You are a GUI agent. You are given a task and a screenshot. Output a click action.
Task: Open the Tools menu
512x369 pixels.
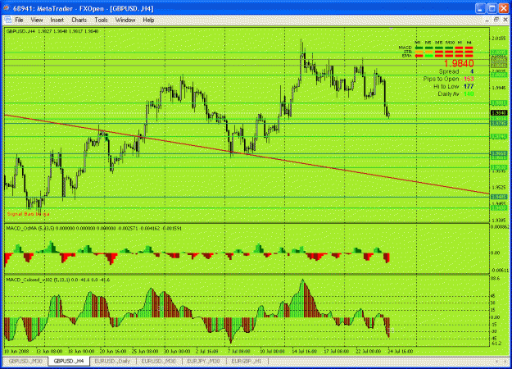(102, 20)
